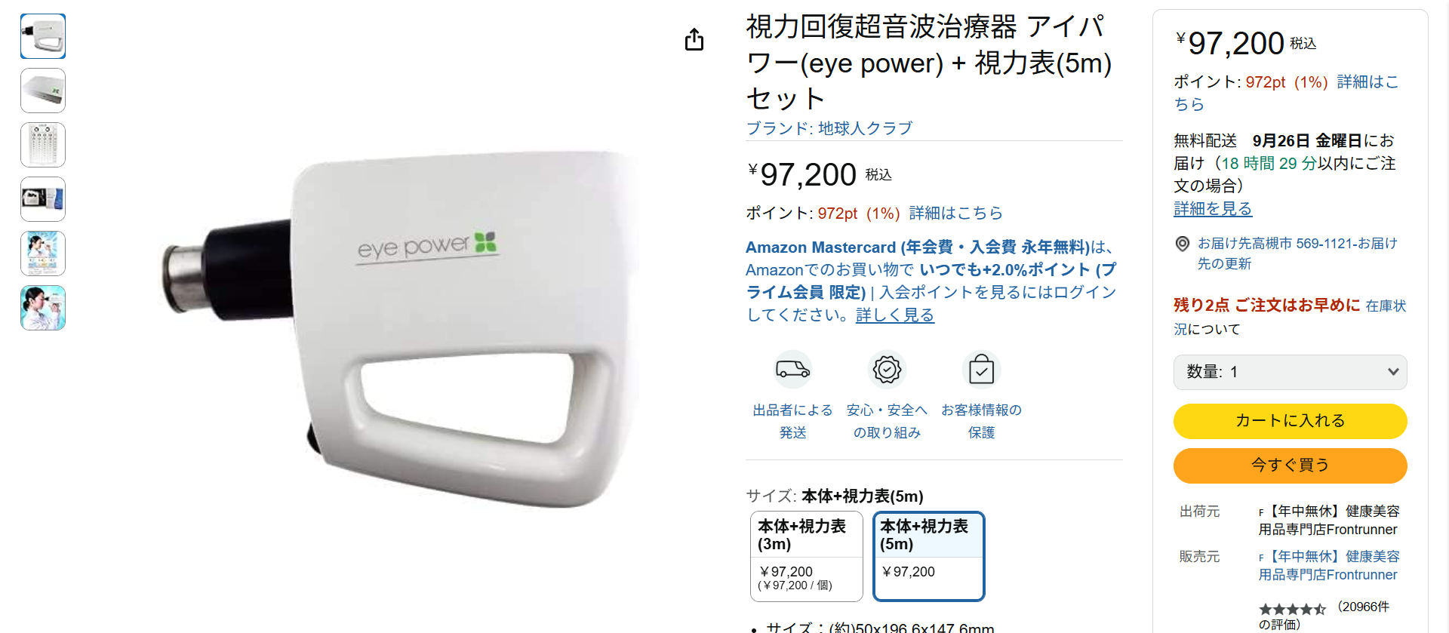Viewport: 1449px width, 633px height.
Task: Click the share icon above product image
Action: point(694,39)
